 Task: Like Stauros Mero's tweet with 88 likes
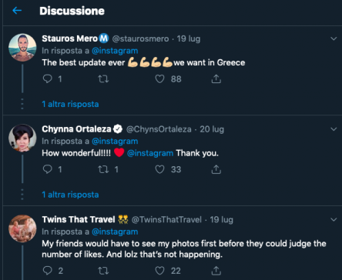[x=159, y=78]
